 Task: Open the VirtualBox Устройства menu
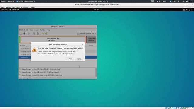pyautogui.click(x=25, y=7)
